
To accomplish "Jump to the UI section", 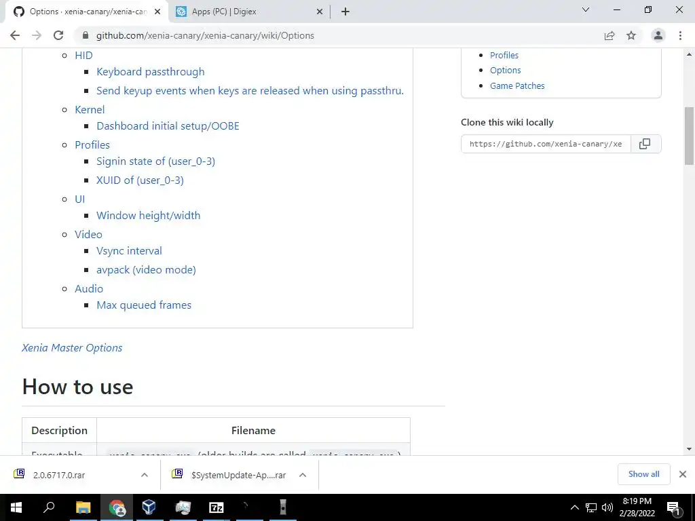I will [80, 199].
